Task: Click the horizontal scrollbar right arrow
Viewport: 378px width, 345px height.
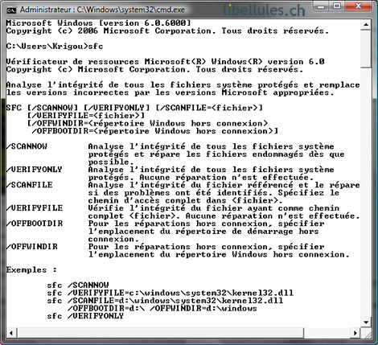Action: [x=355, y=333]
